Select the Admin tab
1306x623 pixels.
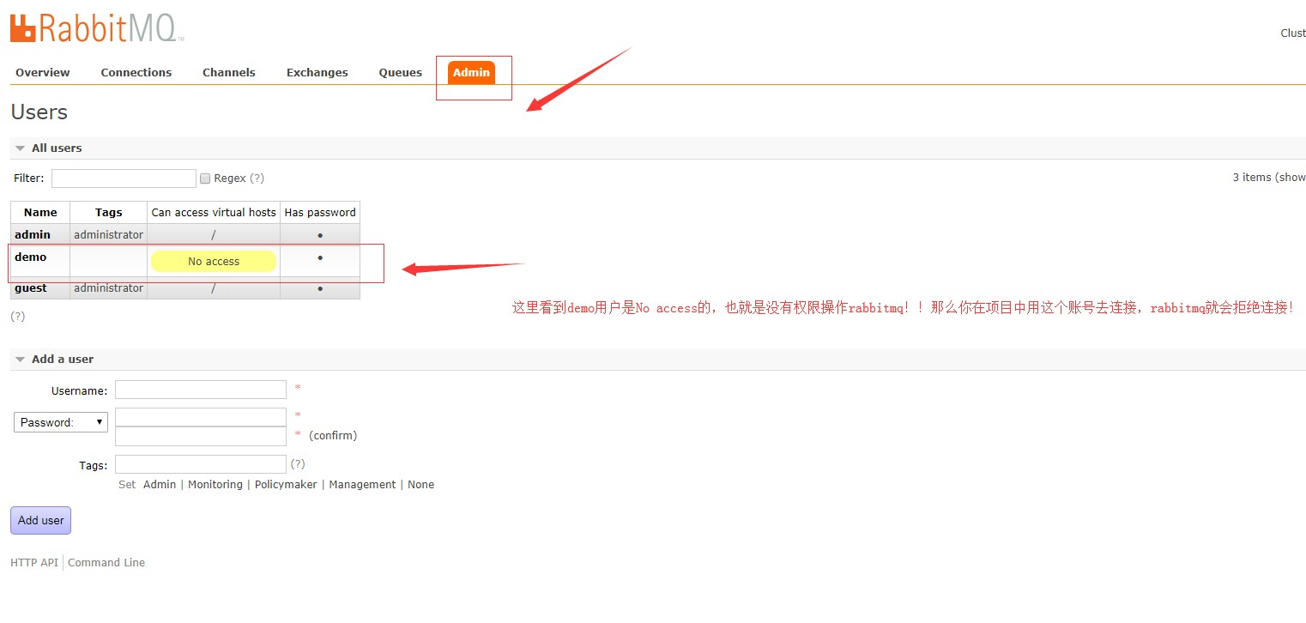(x=472, y=72)
